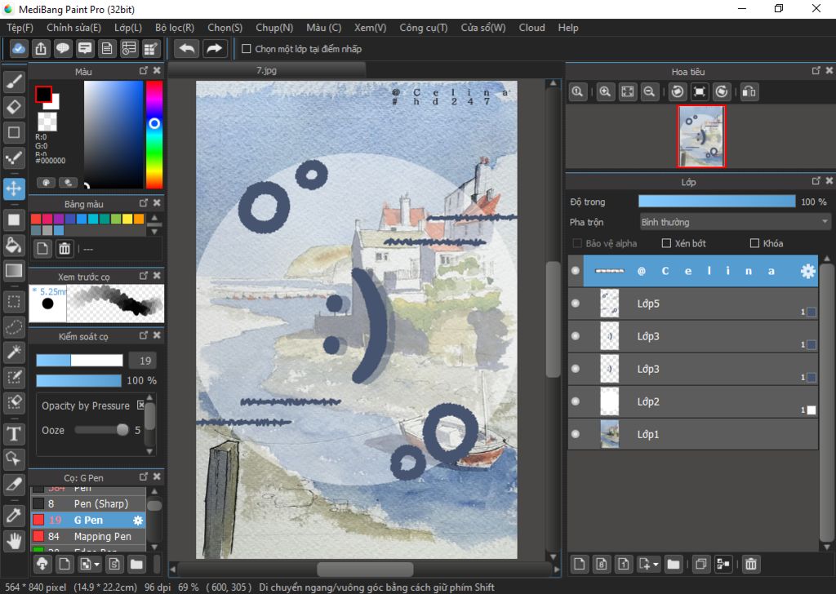Select the Magic Wand tool
The width and height of the screenshot is (836, 594).
click(x=14, y=352)
